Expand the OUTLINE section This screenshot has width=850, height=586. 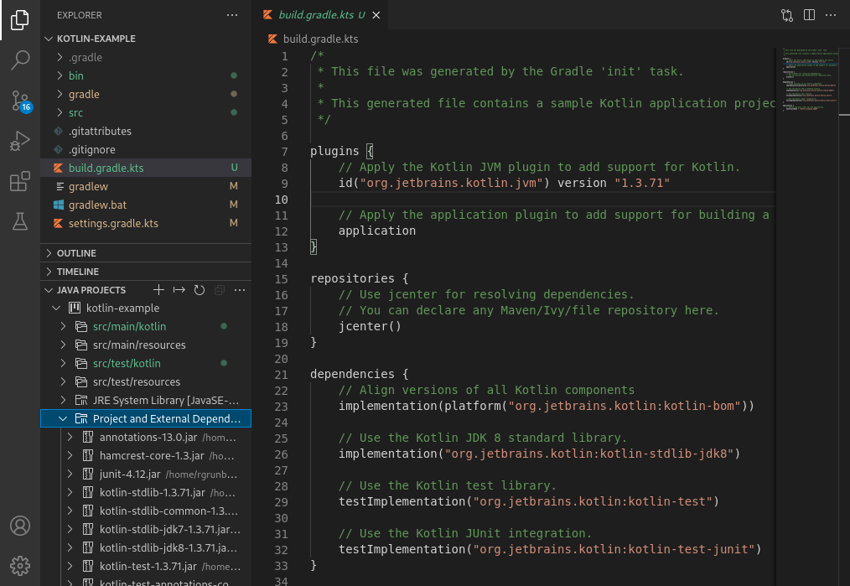[76, 253]
